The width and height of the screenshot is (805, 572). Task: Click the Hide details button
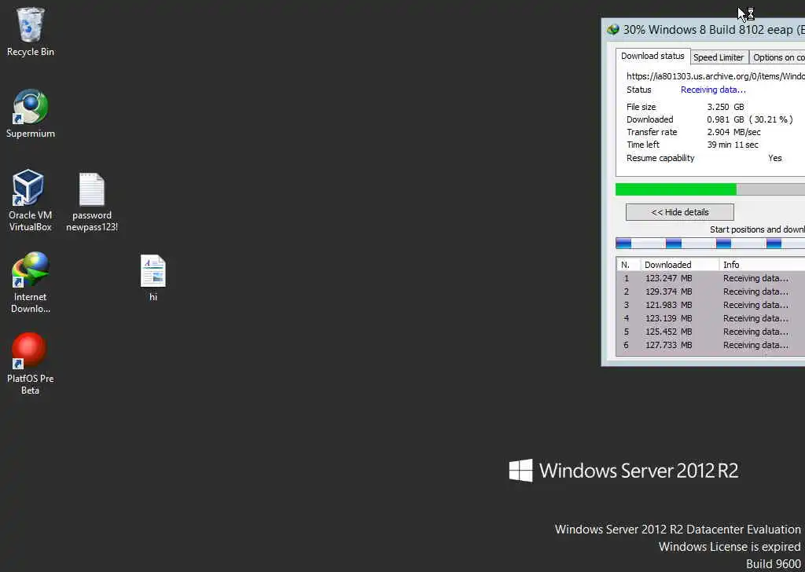click(680, 212)
